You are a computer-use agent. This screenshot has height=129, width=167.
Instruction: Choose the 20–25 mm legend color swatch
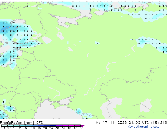tap(47, 126)
